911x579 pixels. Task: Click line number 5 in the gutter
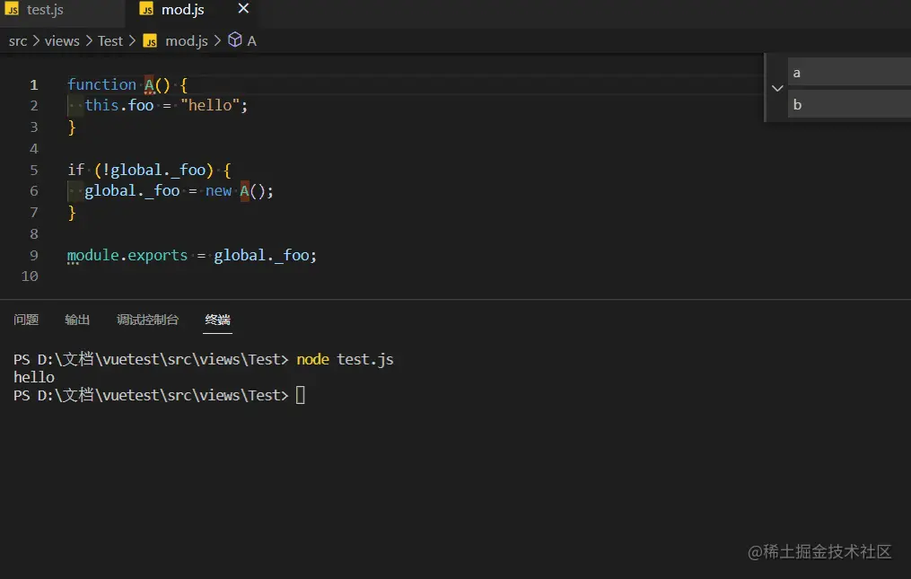(x=34, y=170)
